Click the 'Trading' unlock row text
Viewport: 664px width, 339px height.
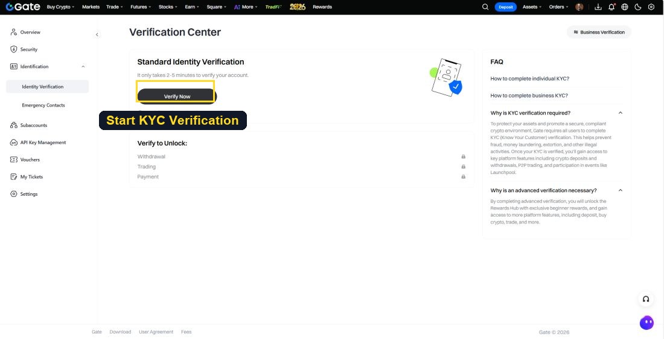[147, 167]
